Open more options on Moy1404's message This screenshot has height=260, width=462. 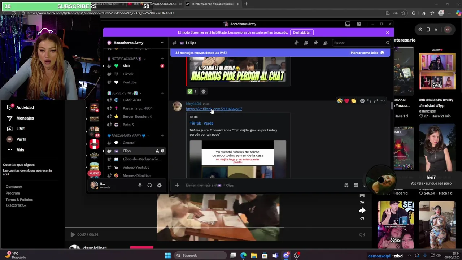click(x=383, y=101)
